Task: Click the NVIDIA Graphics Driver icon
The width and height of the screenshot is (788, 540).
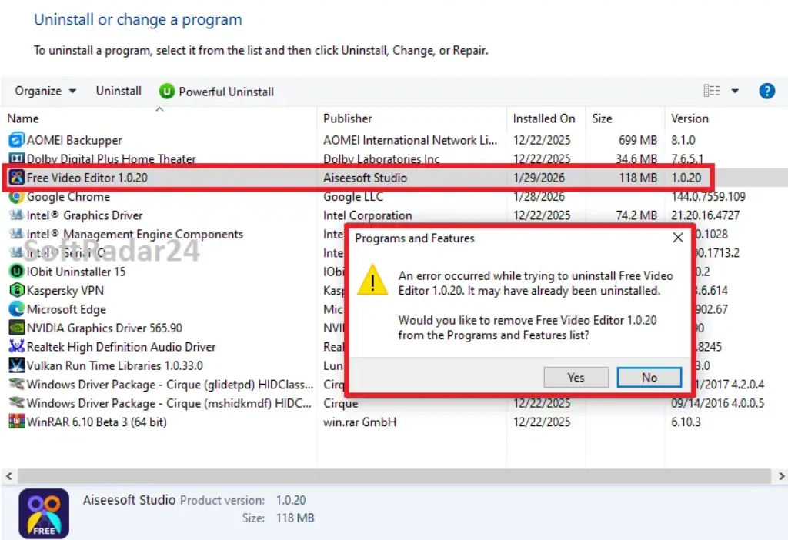Action: (17, 328)
